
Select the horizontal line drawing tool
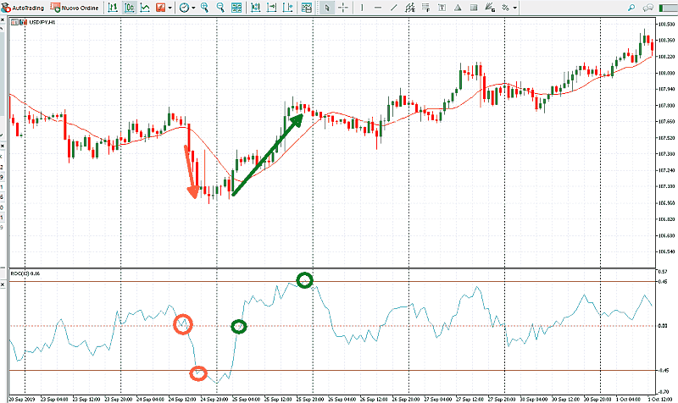[378, 7]
